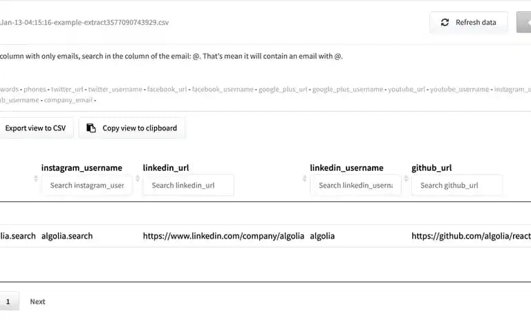Focus the Search linkedin_url field

pos(188,185)
